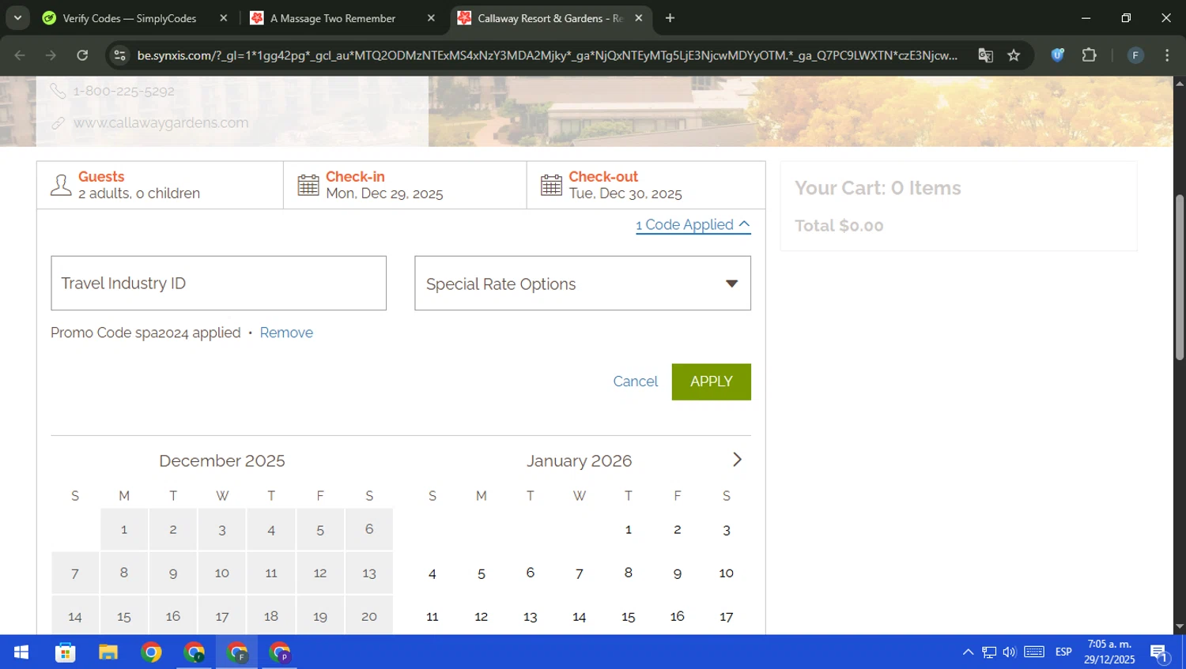This screenshot has width=1186, height=669.
Task: Go back to the previous page
Action: click(20, 55)
